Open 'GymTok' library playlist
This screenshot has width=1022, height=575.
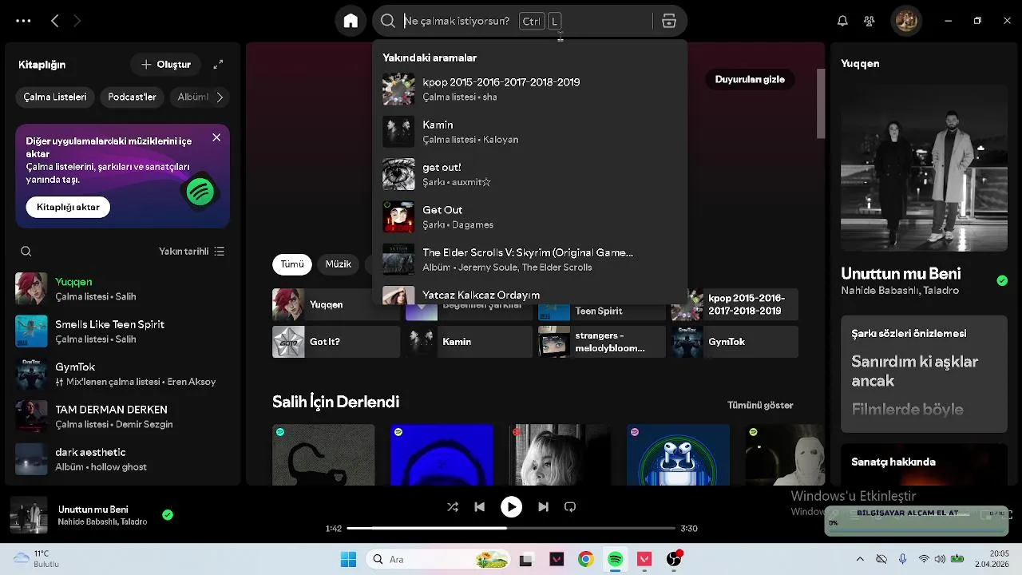pyautogui.click(x=123, y=374)
